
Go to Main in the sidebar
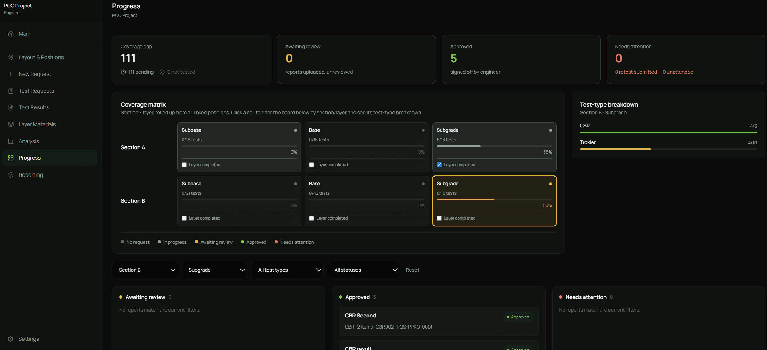50,34
